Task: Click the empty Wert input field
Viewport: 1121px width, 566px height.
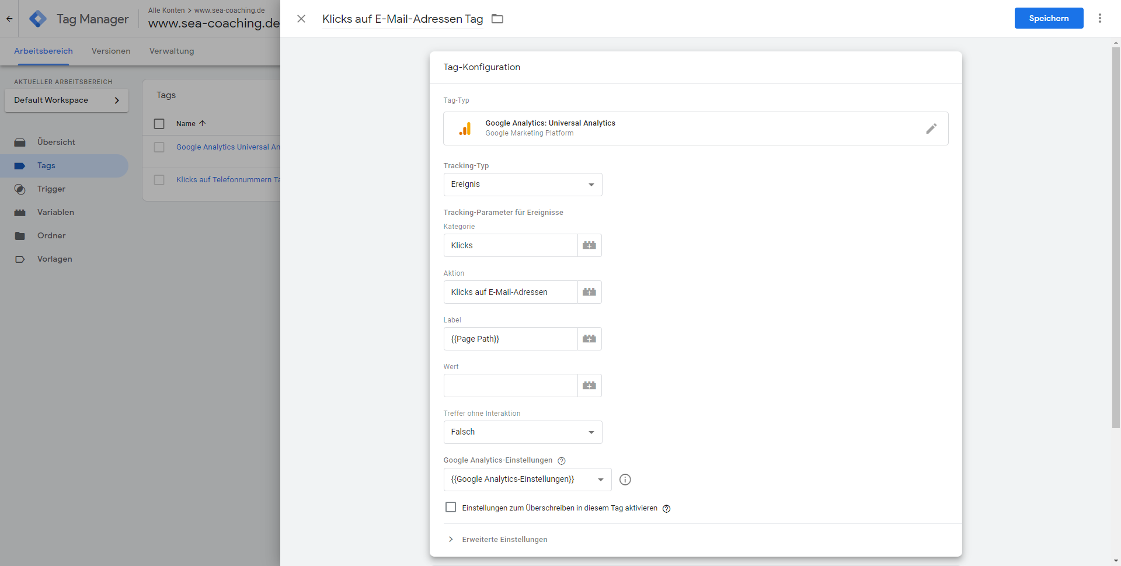Action: (x=510, y=386)
